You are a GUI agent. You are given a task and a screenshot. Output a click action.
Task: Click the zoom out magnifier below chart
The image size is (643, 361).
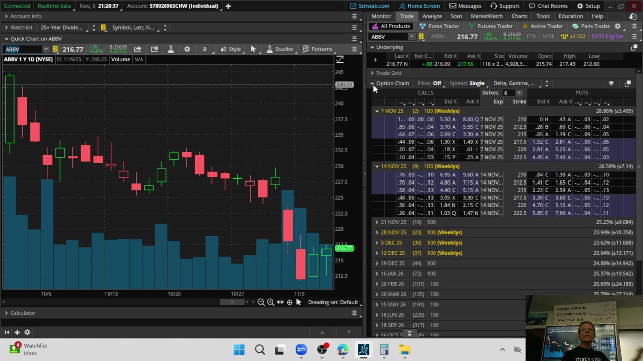(x=261, y=302)
